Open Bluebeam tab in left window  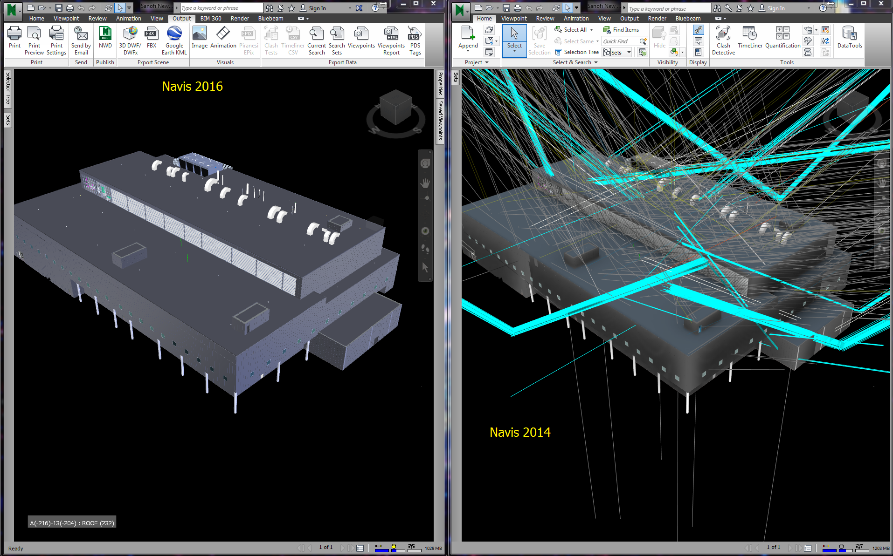[270, 19]
